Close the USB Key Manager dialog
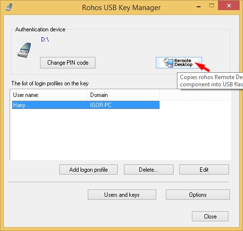 pos(210,216)
